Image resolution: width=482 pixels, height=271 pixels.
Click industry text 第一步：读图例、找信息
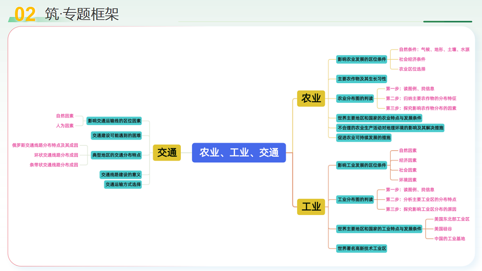410,189
